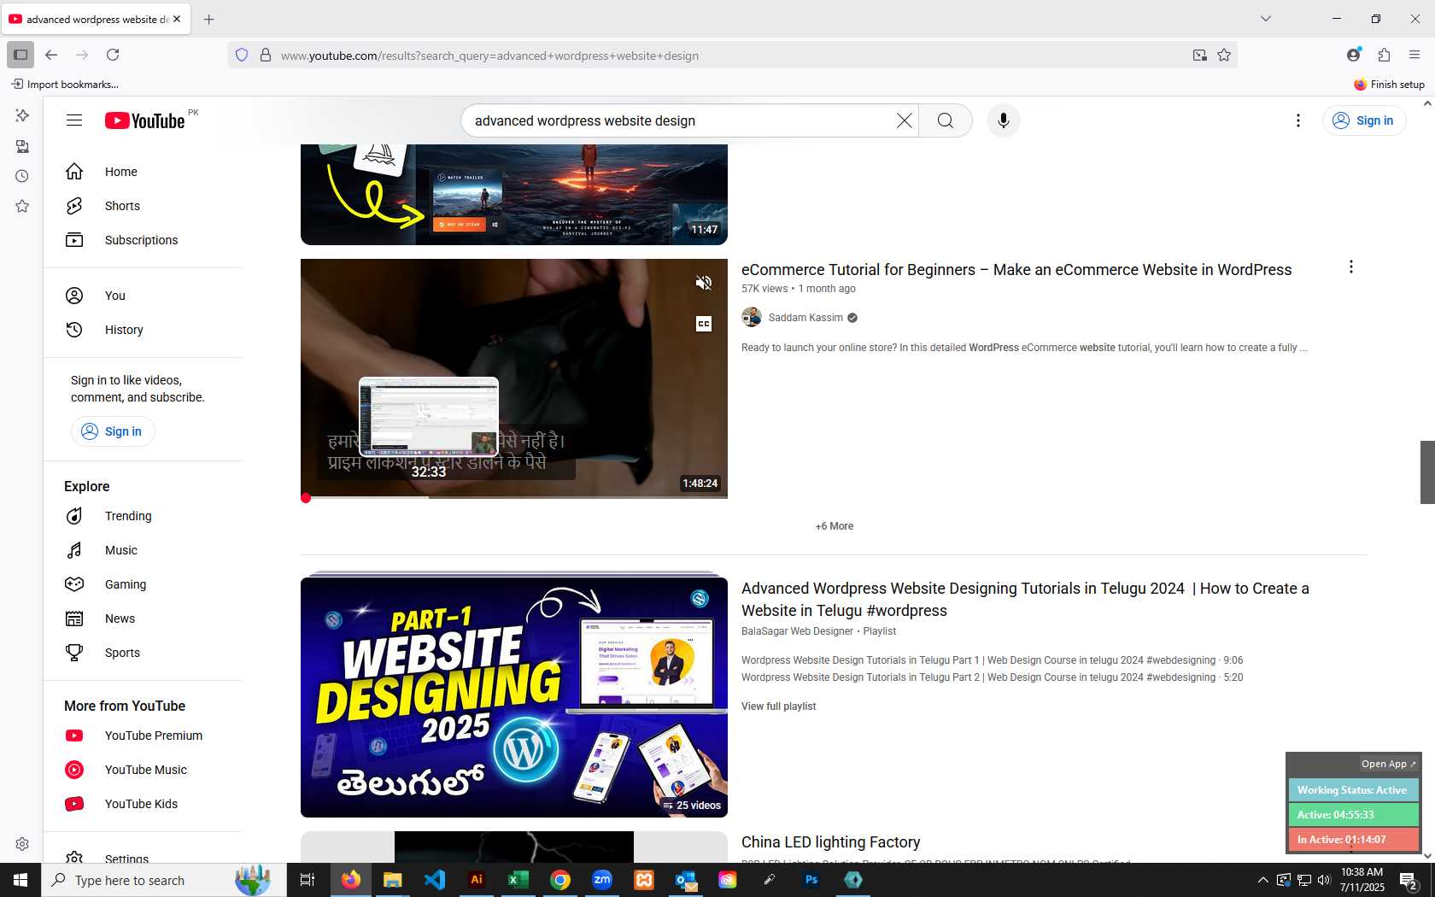Screen dimensions: 1435x897
Task: Clear the search query with the X
Action: tap(904, 120)
